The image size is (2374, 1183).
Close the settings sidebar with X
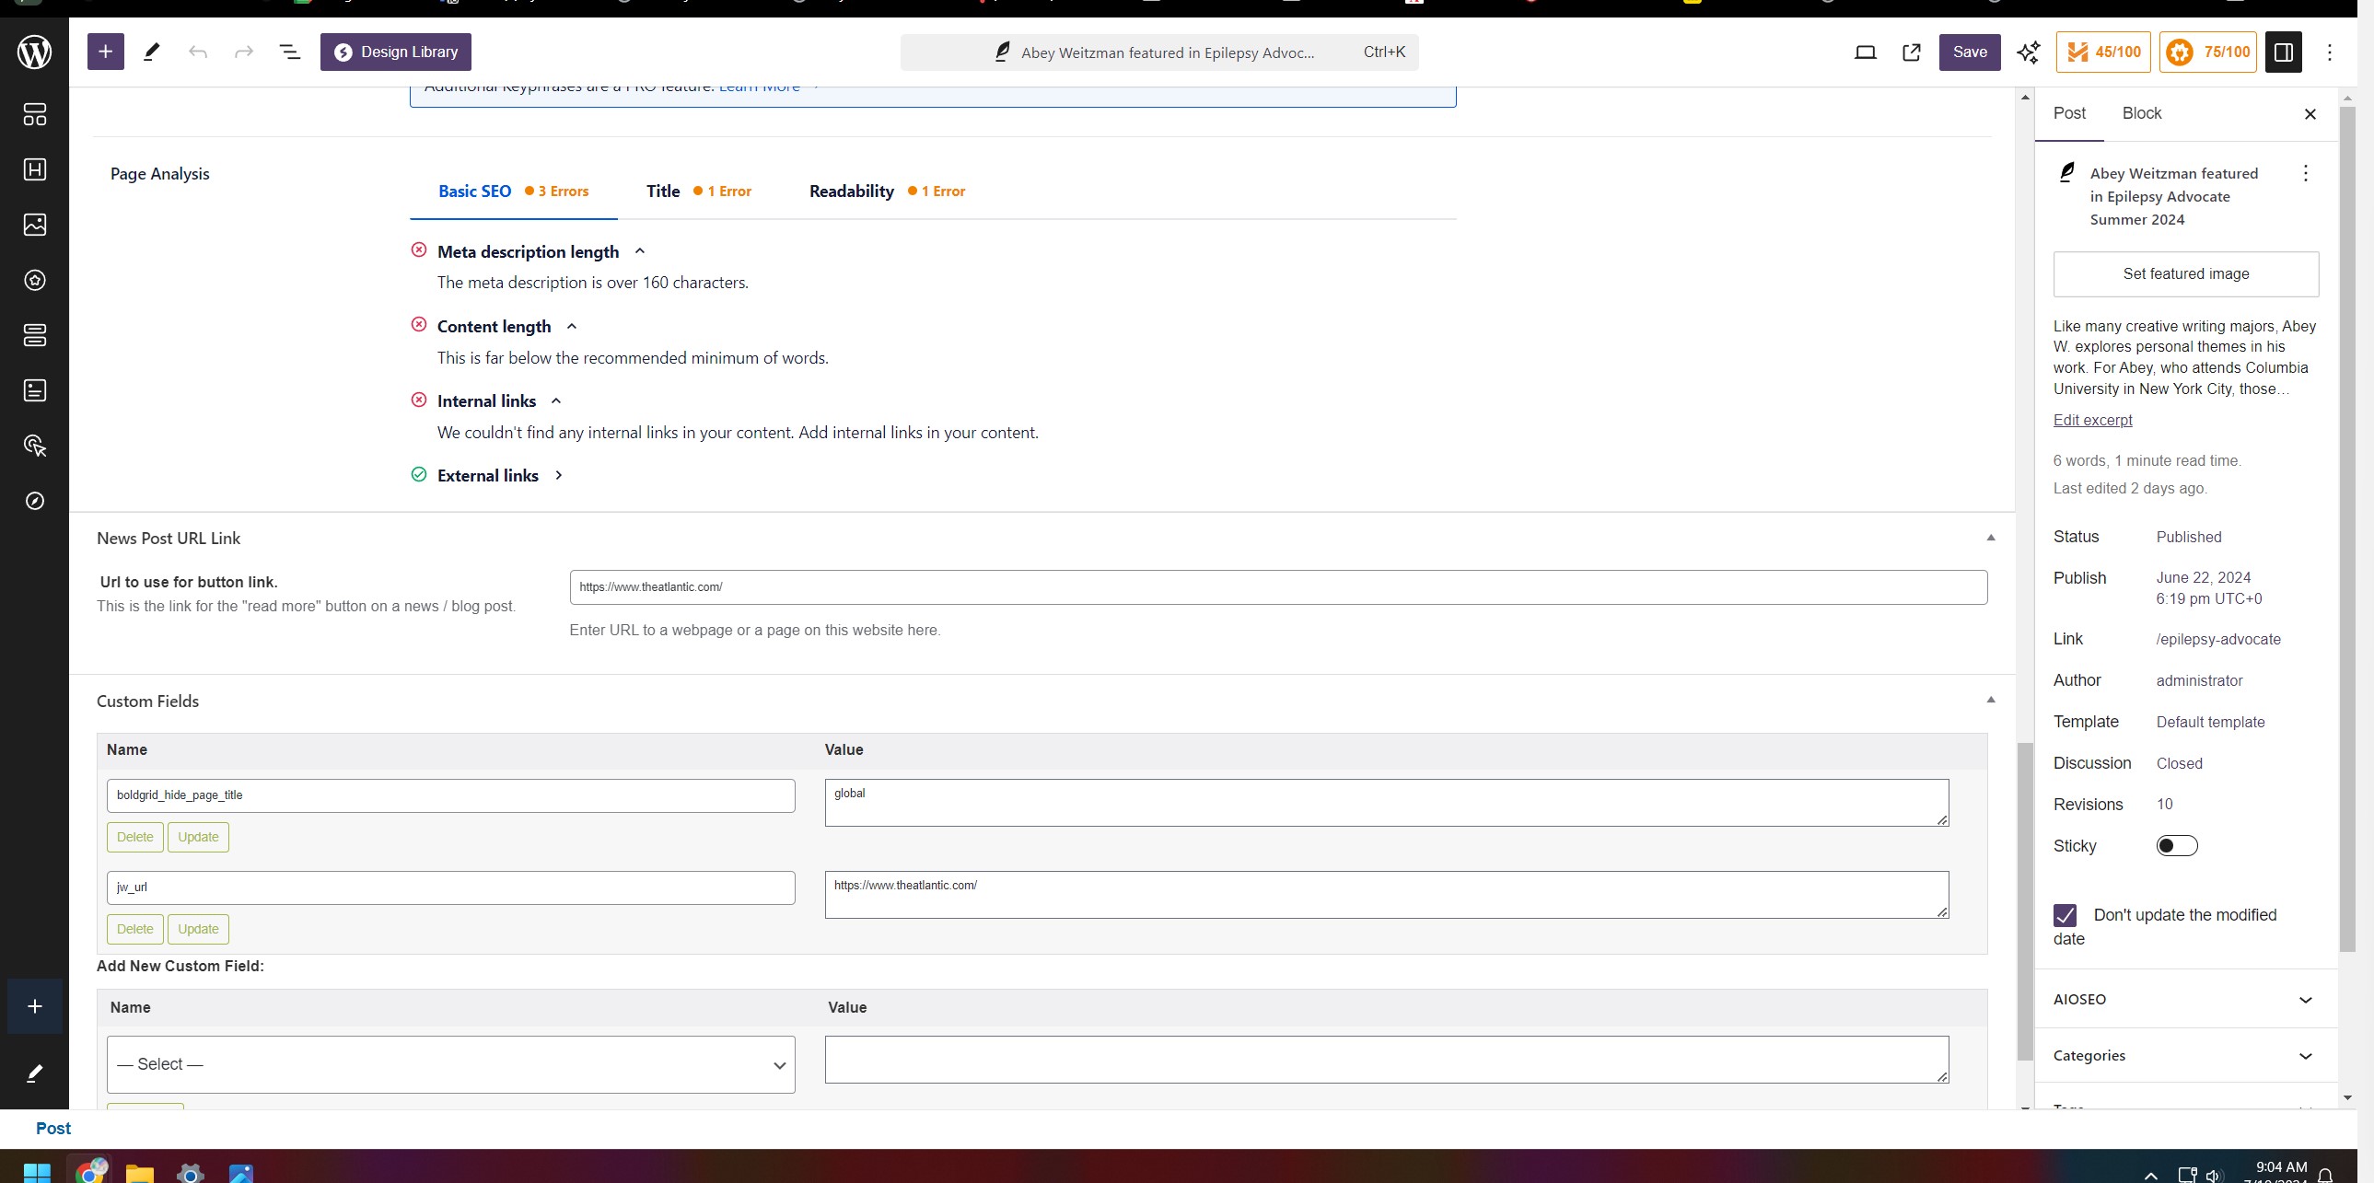click(2310, 114)
